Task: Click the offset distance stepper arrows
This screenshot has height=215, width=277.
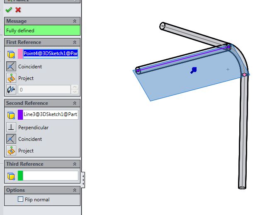Action: point(74,89)
